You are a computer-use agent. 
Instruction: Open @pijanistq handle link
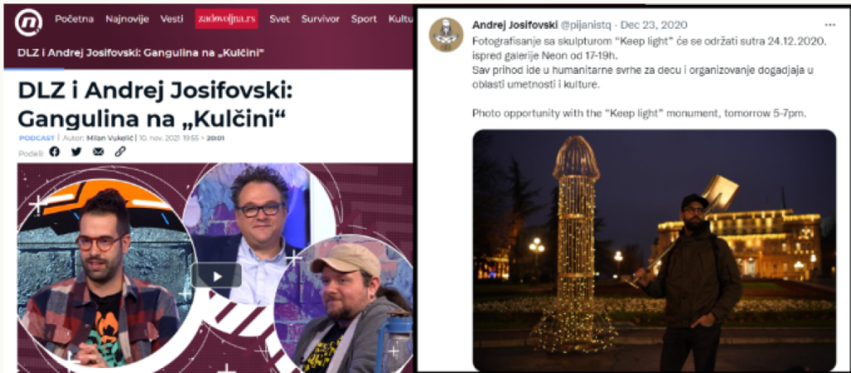point(588,25)
